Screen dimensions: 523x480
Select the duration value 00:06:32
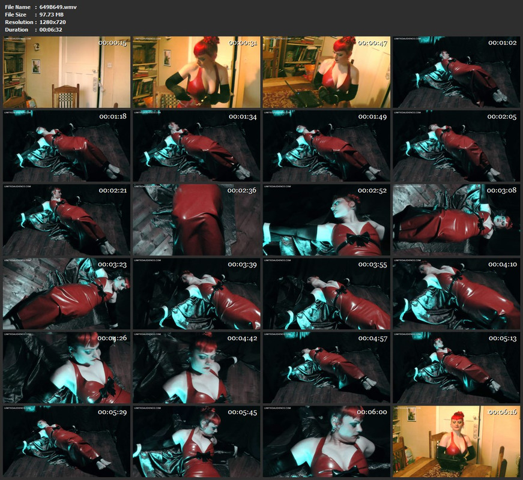50,29
